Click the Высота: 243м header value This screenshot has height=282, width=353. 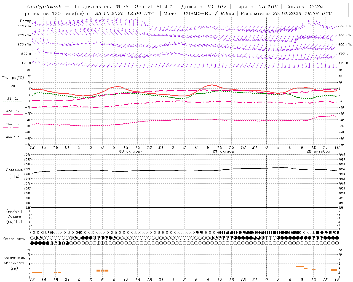pyautogui.click(x=304, y=7)
